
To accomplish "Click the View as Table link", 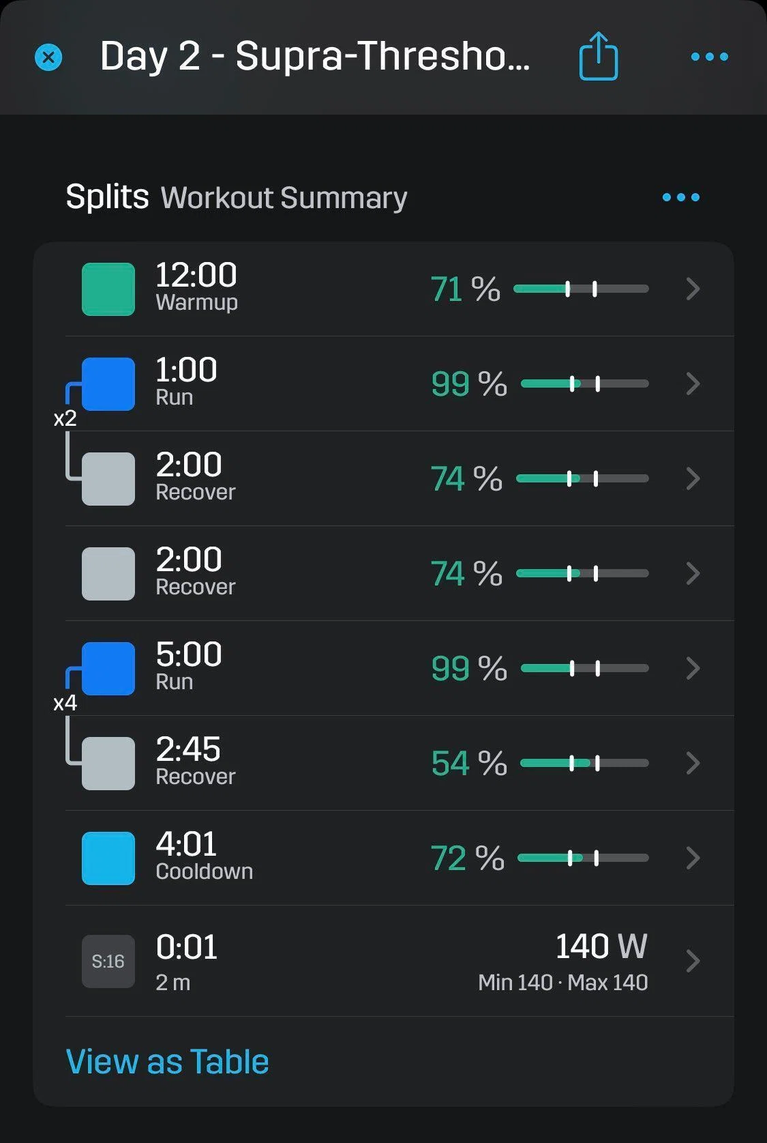I will 167,1062.
